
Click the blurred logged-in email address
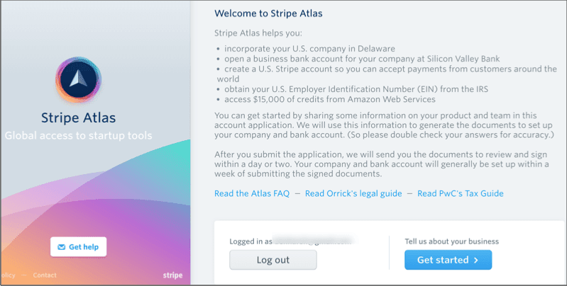click(x=313, y=241)
